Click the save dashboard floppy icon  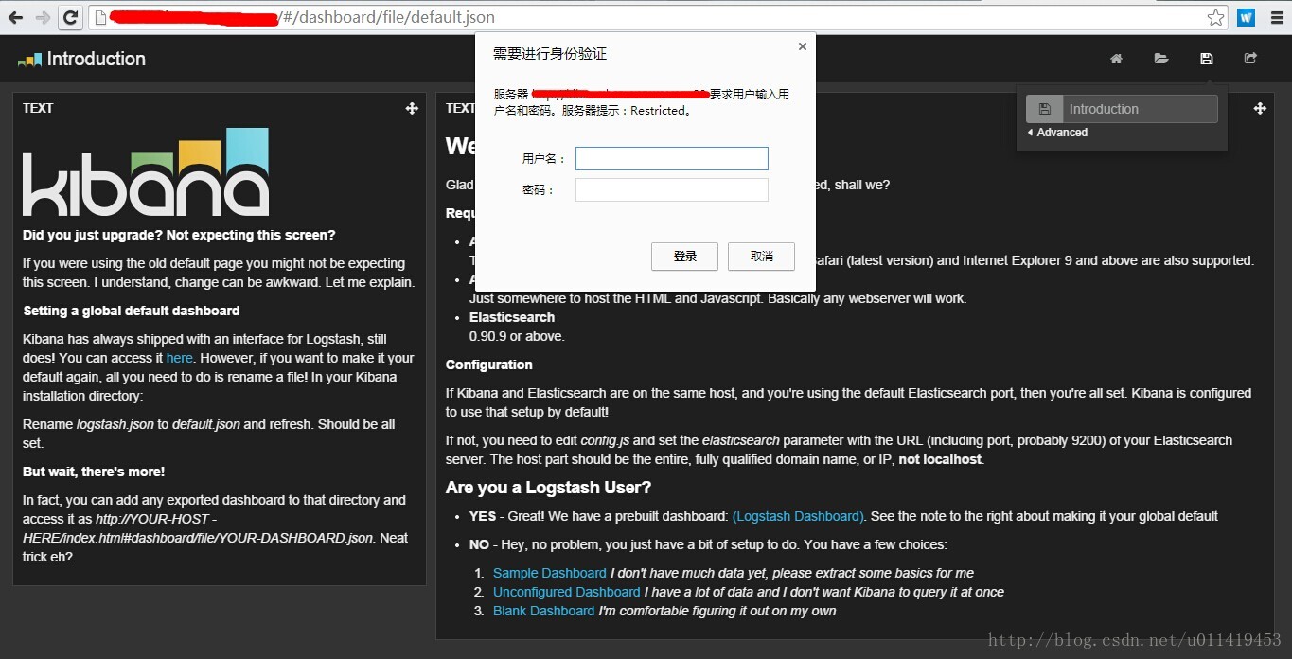coord(1206,59)
